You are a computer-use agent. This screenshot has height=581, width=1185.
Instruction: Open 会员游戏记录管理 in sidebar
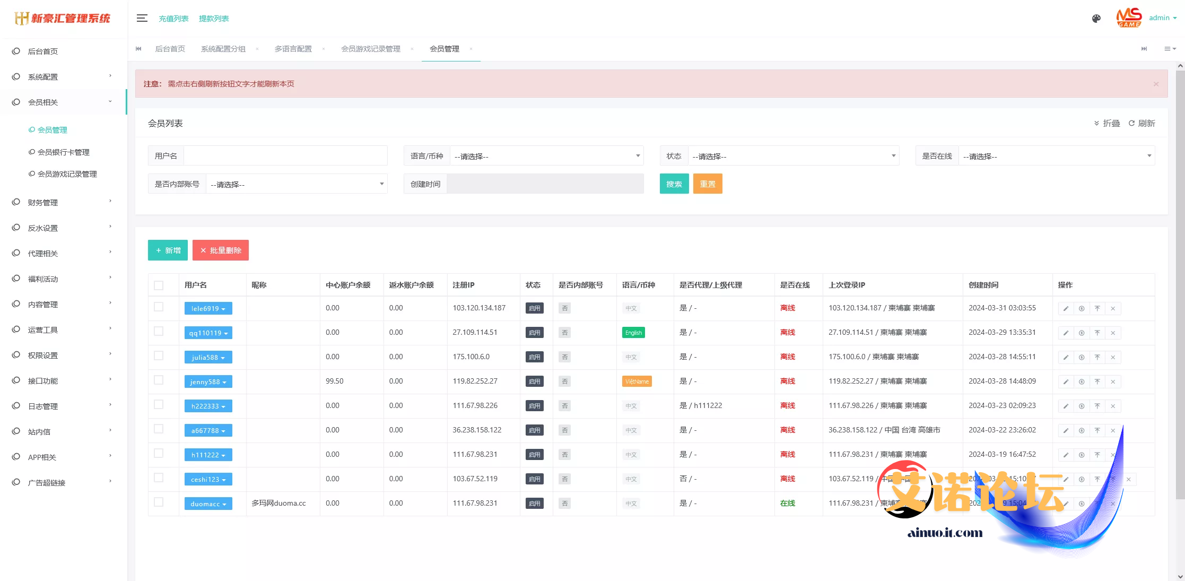[67, 174]
